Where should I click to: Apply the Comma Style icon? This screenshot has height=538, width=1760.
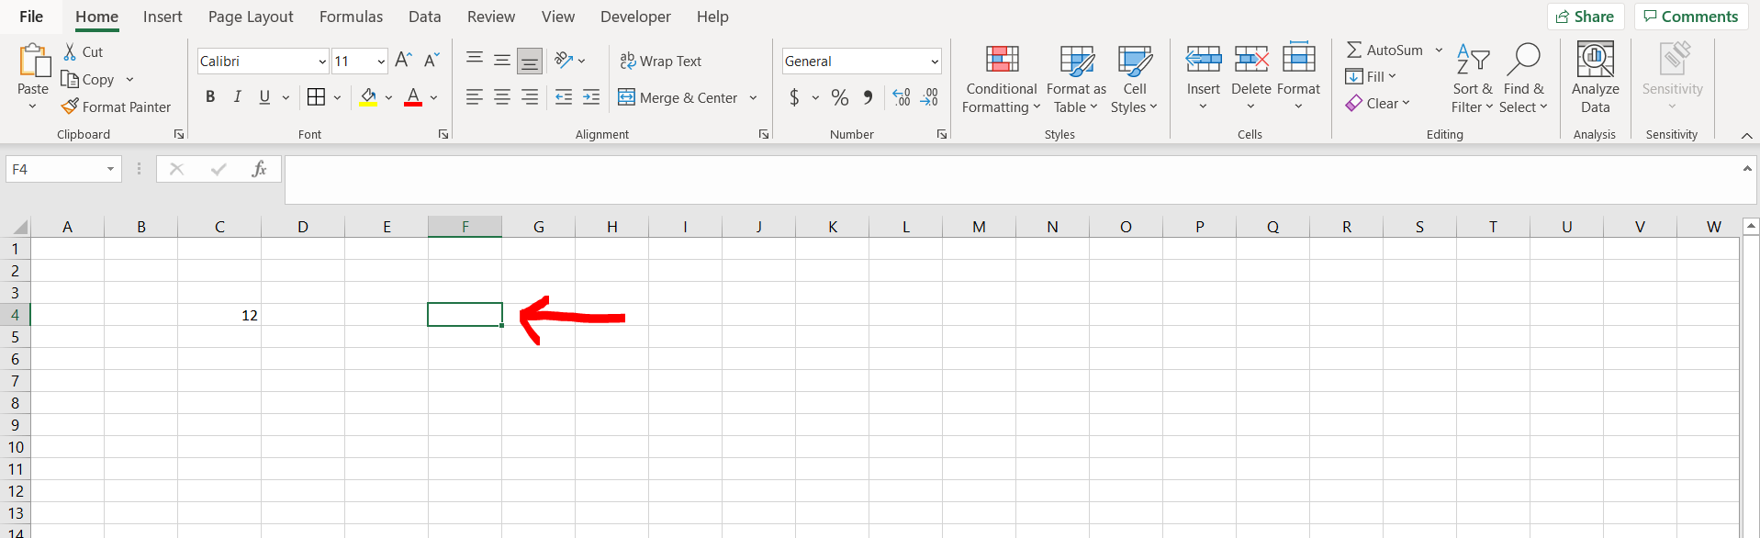(x=869, y=97)
